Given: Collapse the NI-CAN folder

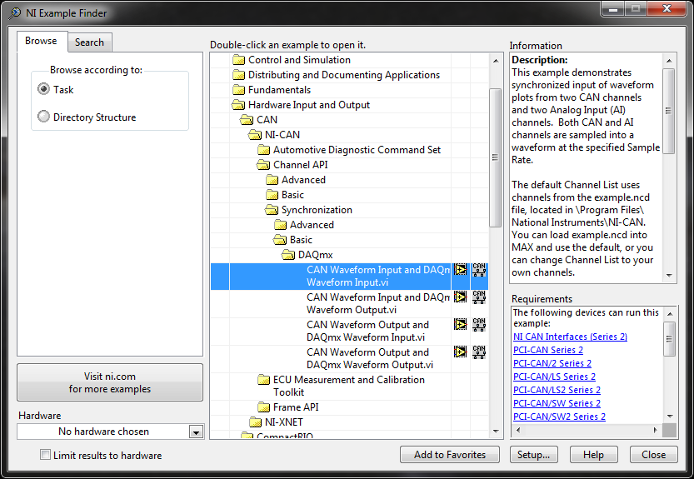Looking at the screenshot, I should 255,135.
